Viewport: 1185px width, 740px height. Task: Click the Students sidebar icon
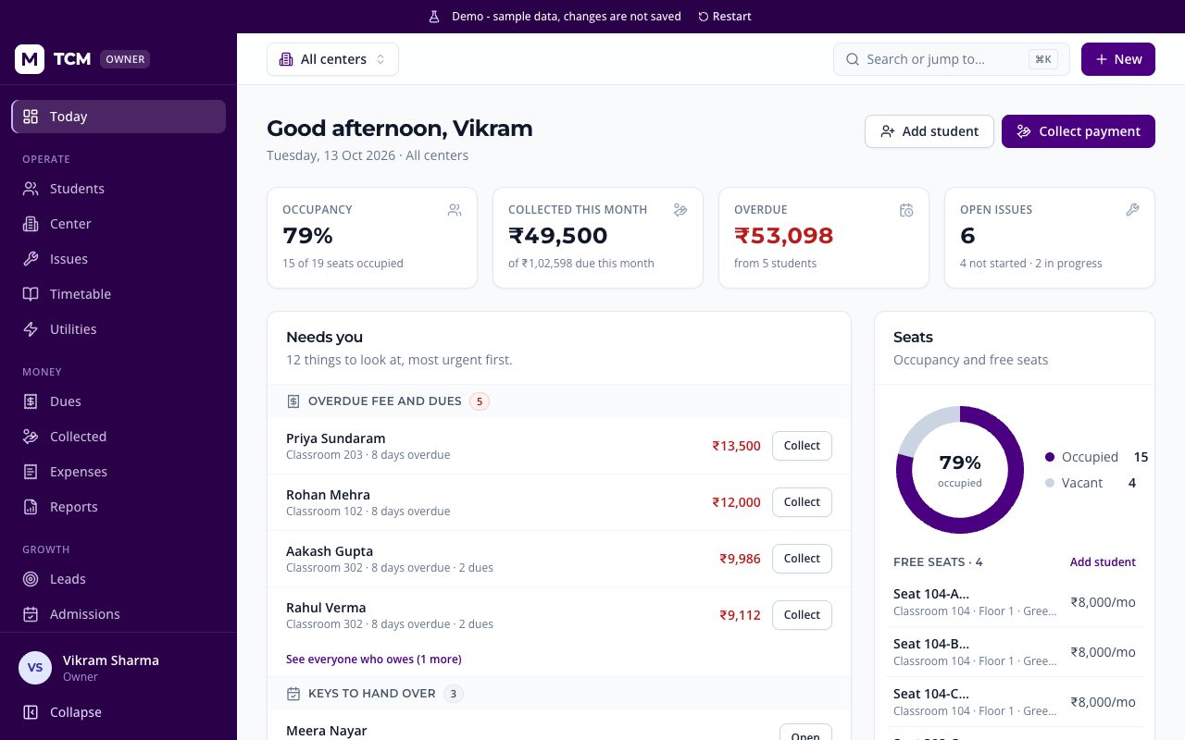31,189
